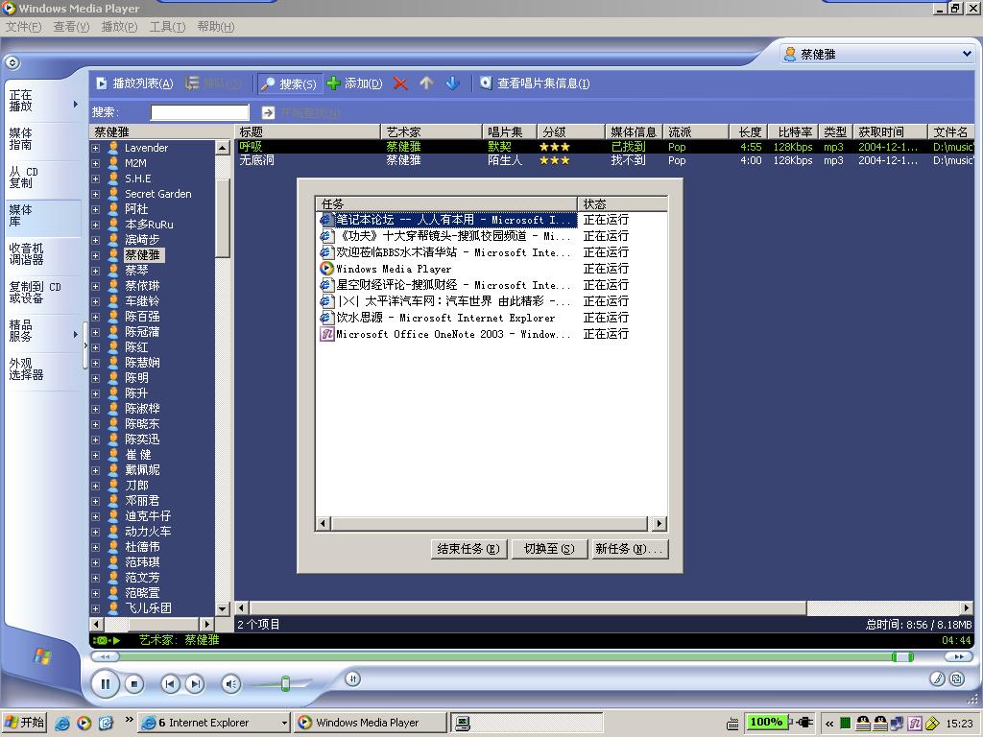Select artist 刀郎 in the tree
This screenshot has height=737, width=983.
pos(136,485)
